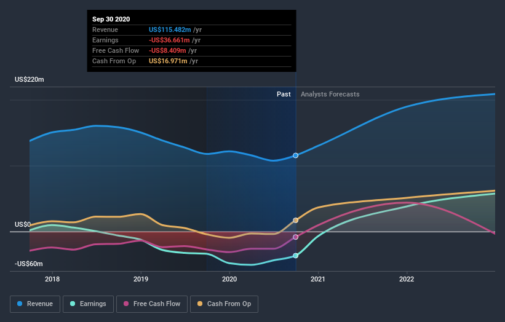
Task: Click the Revenue row label in tooltip
Action: [105, 29]
